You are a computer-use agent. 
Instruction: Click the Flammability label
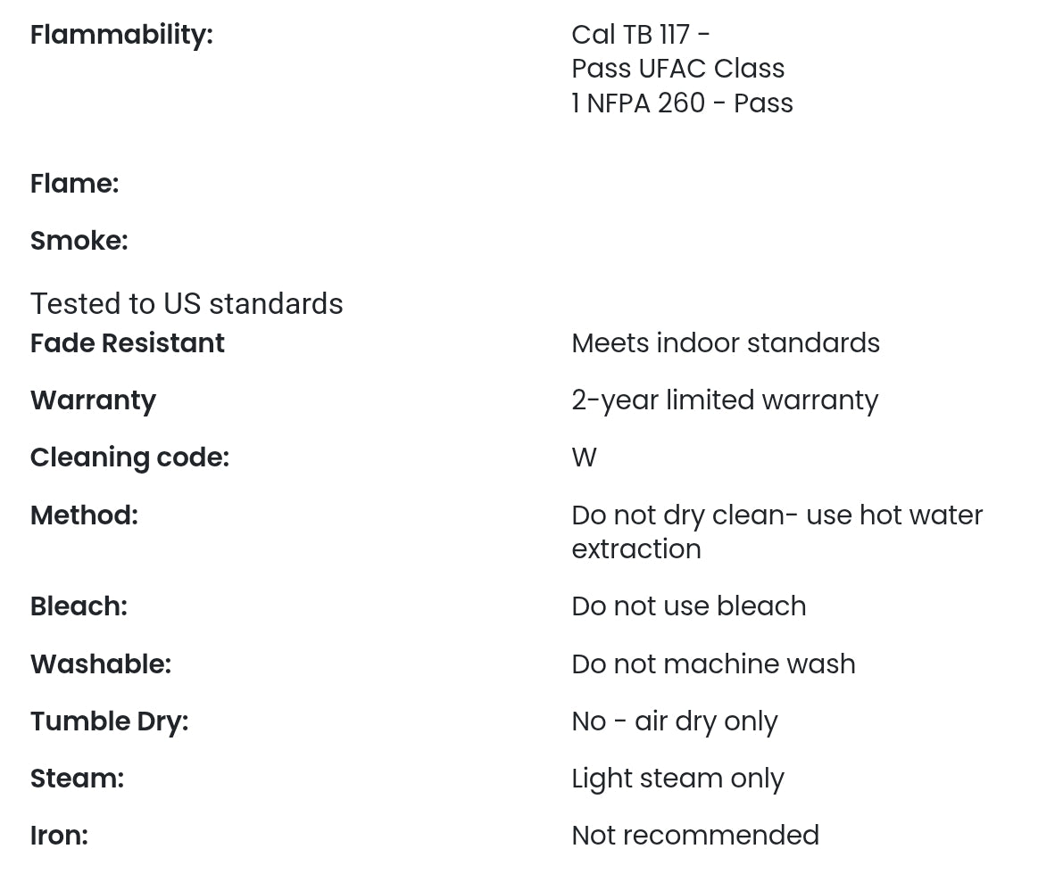[121, 35]
